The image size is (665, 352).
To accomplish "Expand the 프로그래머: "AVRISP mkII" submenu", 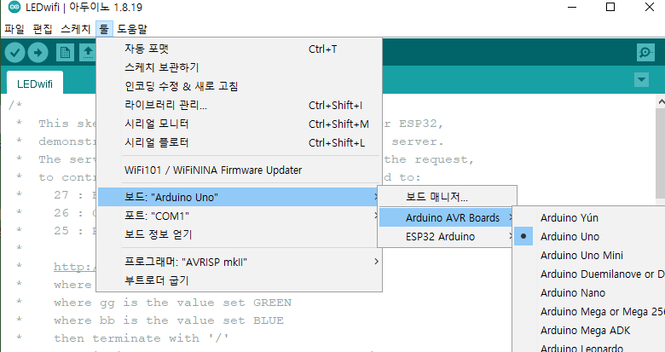I will [240, 262].
